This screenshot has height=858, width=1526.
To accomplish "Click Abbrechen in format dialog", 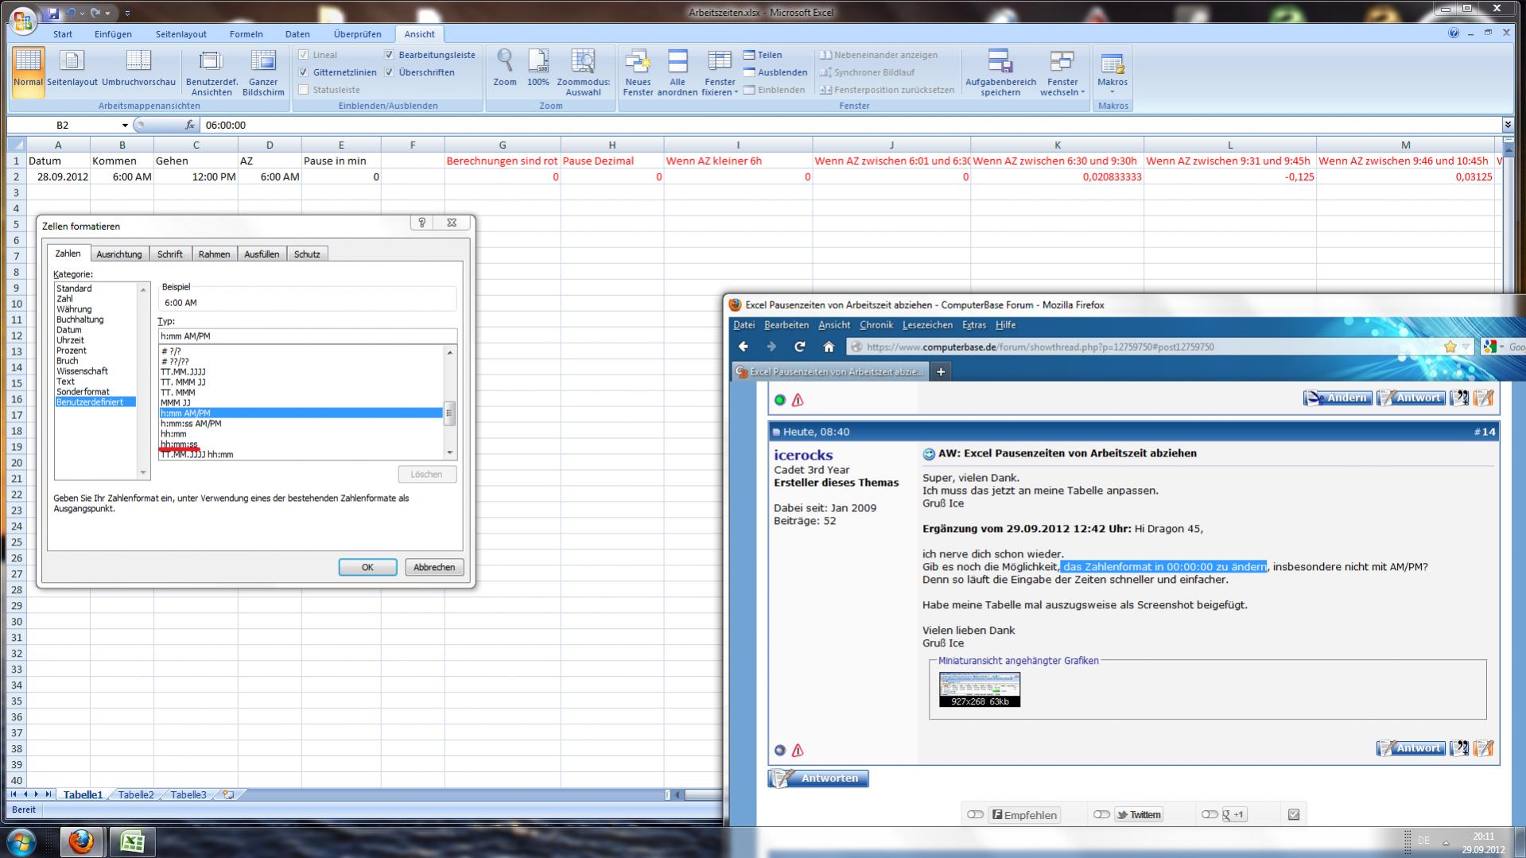I will click(434, 567).
